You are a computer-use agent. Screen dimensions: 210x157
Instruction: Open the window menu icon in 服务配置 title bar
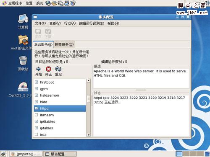coord(35,17)
